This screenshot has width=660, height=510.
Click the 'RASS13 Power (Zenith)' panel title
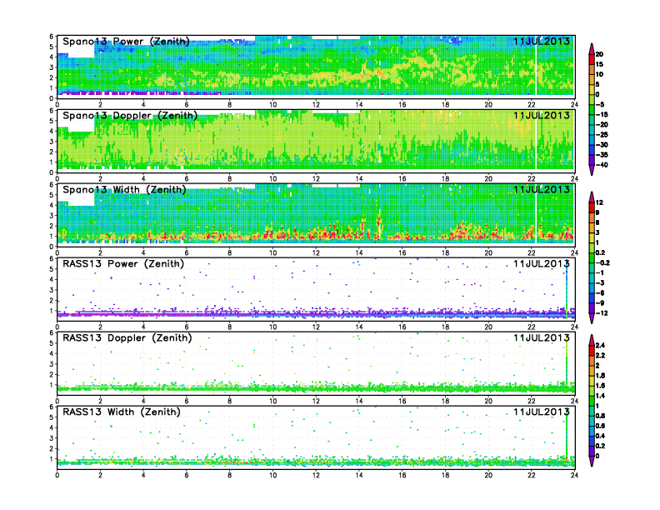click(123, 264)
